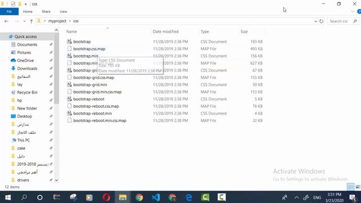Select bootstrap-grid.min file
The height and width of the screenshot is (203, 361).
click(90, 85)
